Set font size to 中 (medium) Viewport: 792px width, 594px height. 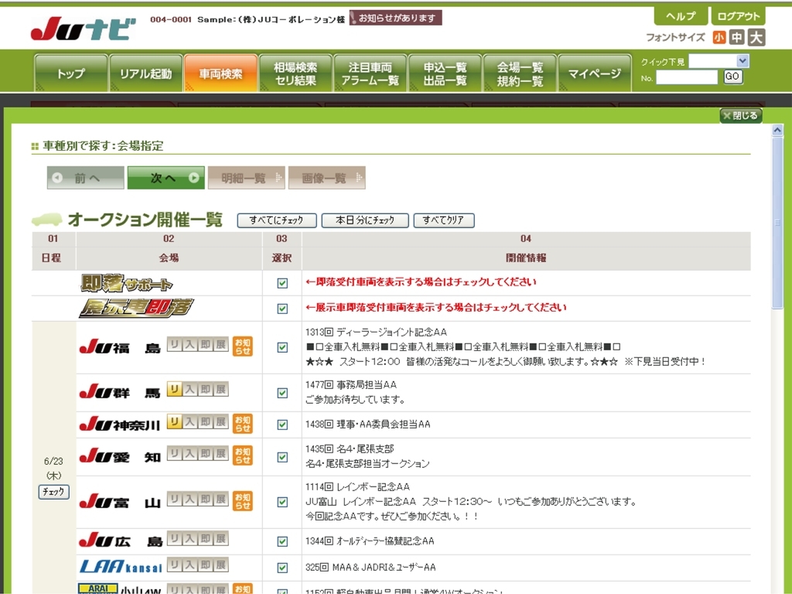coord(737,37)
